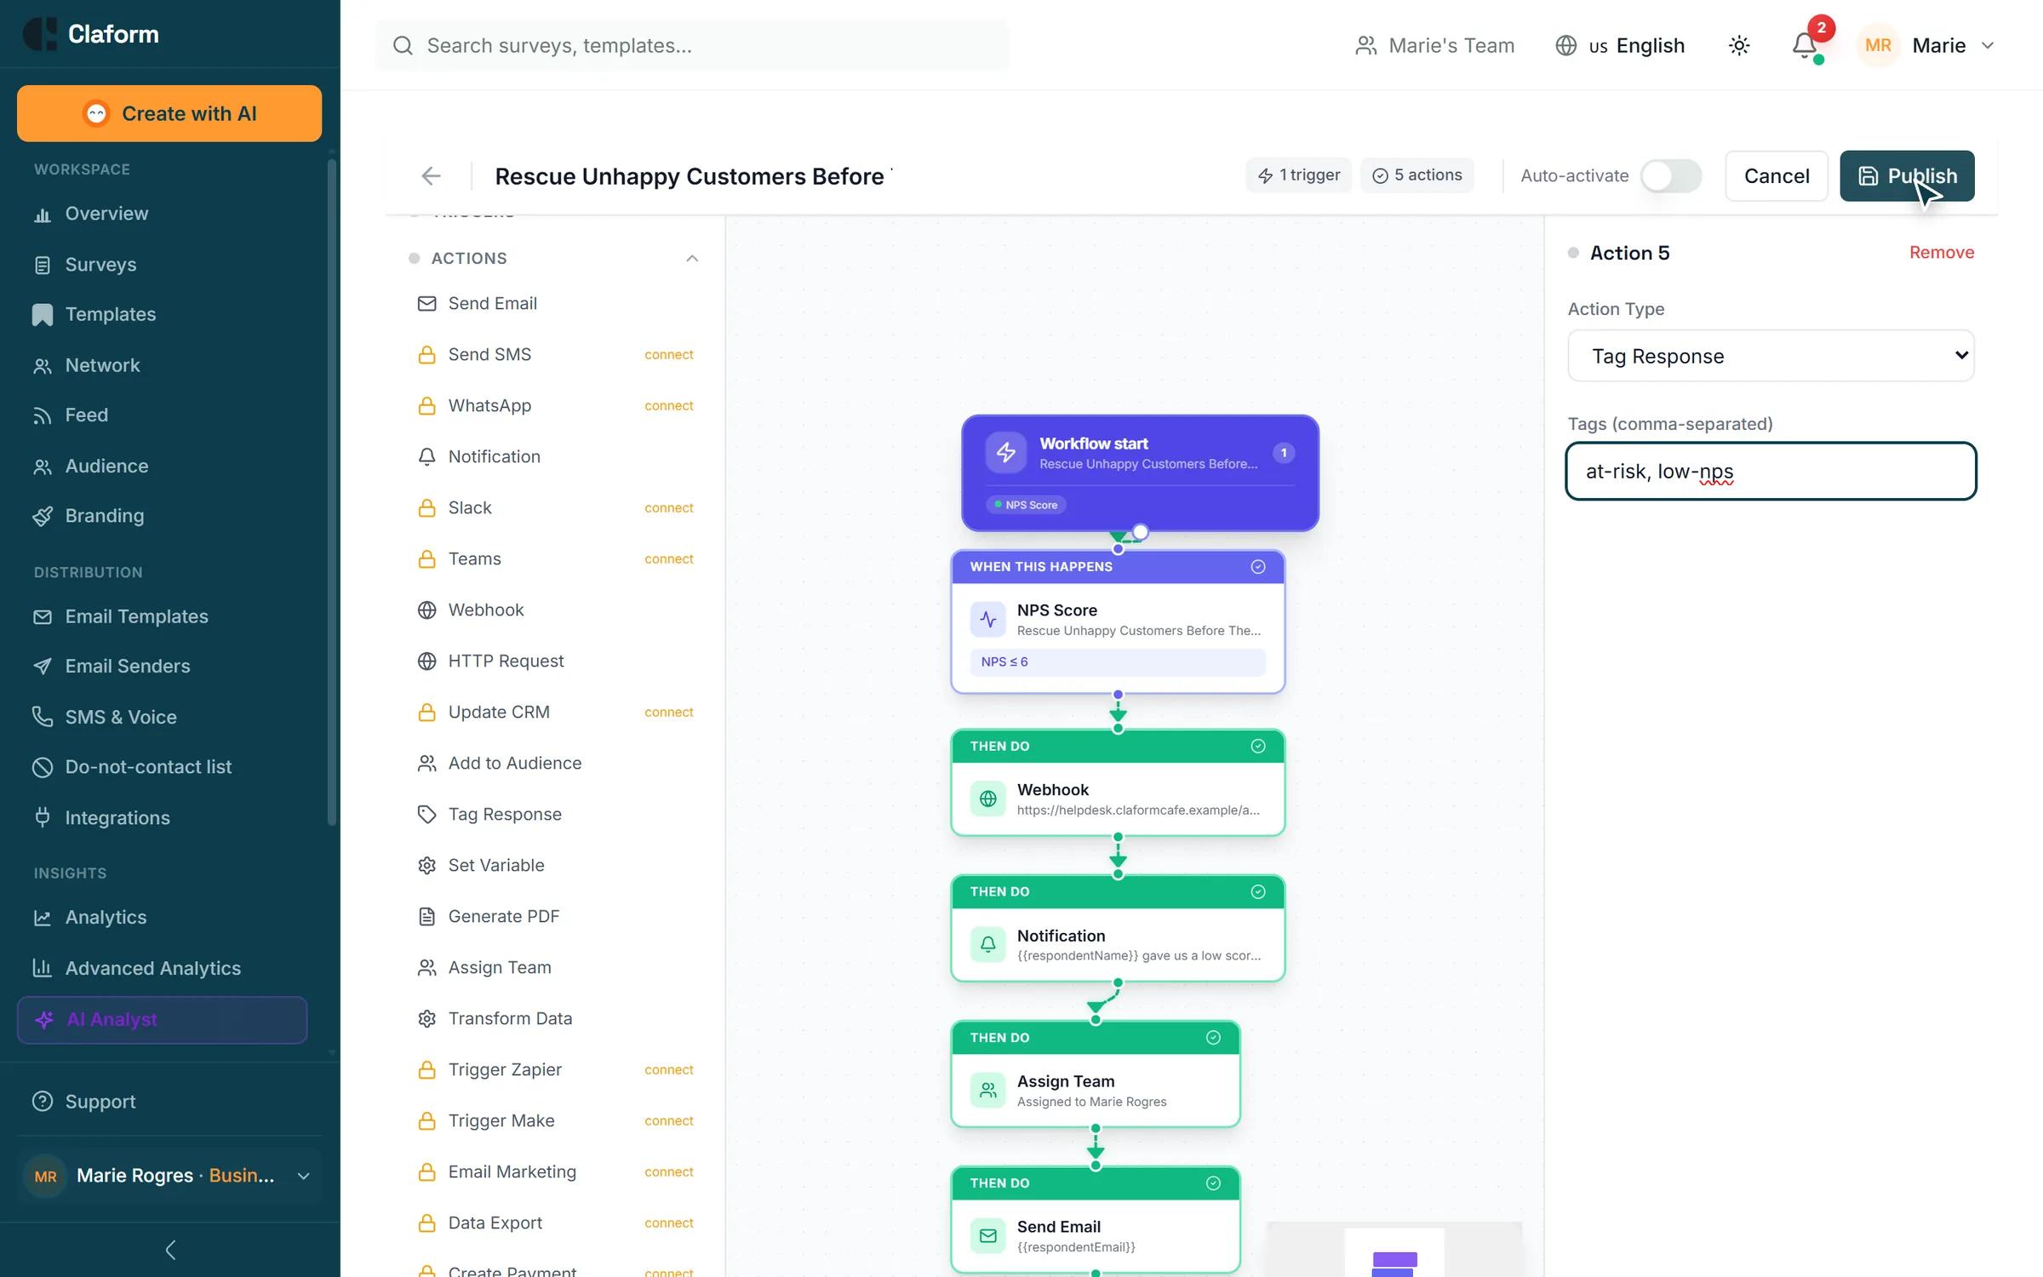Viewport: 2043px width, 1277px height.
Task: Click the connect link next to Slack
Action: 668,508
